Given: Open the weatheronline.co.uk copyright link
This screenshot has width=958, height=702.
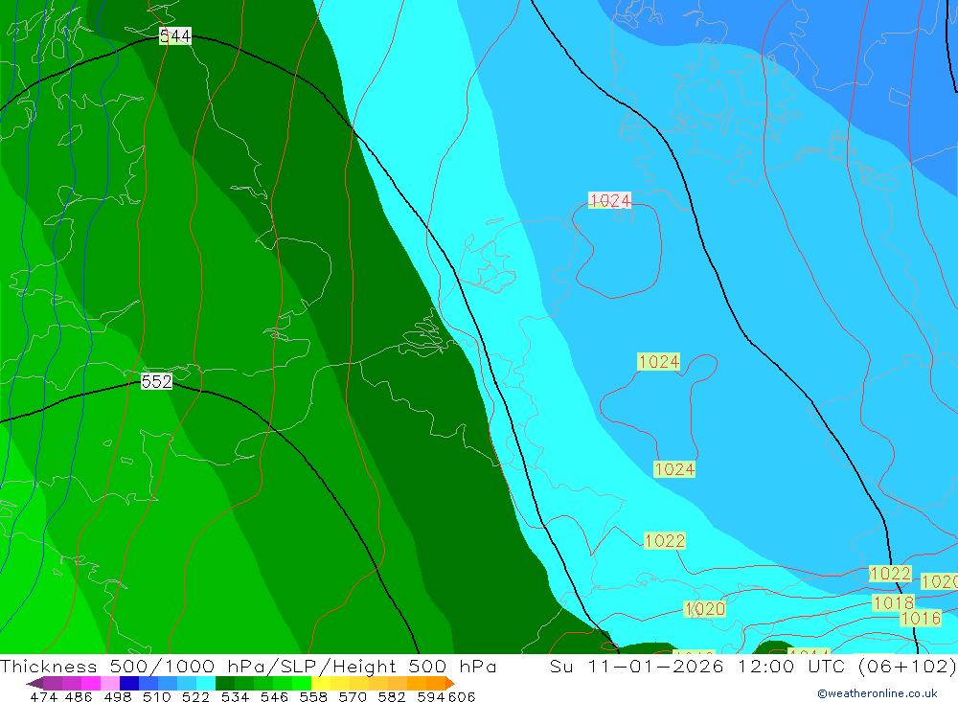Looking at the screenshot, I should [x=878, y=693].
